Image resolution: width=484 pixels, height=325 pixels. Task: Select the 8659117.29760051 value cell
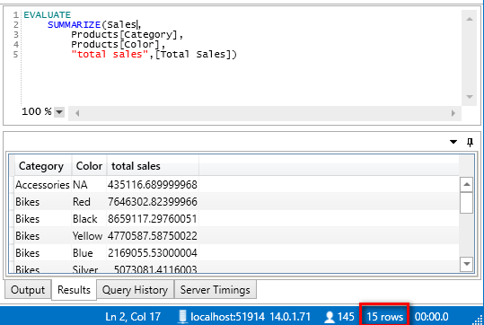pyautogui.click(x=153, y=219)
